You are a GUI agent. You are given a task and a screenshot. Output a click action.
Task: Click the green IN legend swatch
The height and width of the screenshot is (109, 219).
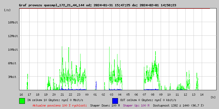(22, 101)
